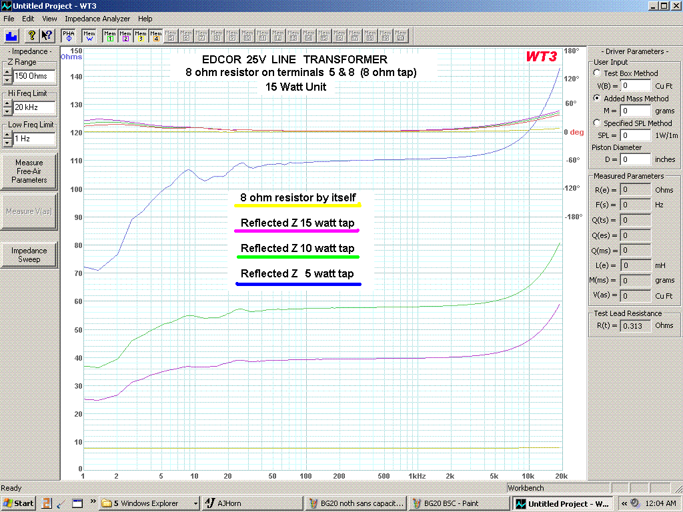Activate the context help pointer icon
Image resolution: width=683 pixels, height=512 pixels.
coord(46,36)
